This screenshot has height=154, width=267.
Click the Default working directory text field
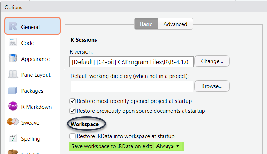point(131,87)
